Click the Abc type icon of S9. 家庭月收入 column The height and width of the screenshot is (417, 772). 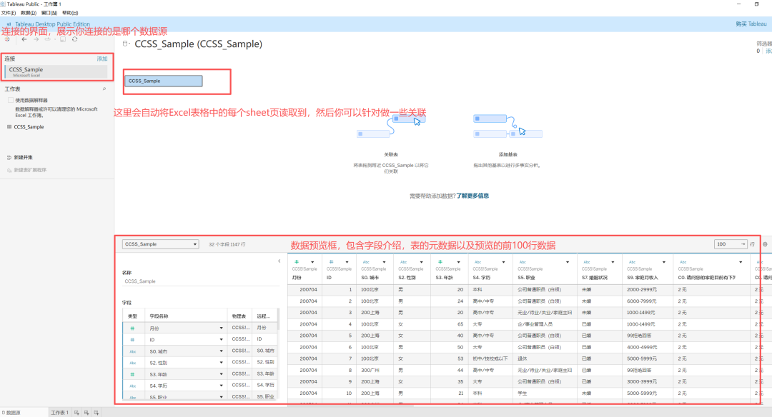click(x=632, y=262)
